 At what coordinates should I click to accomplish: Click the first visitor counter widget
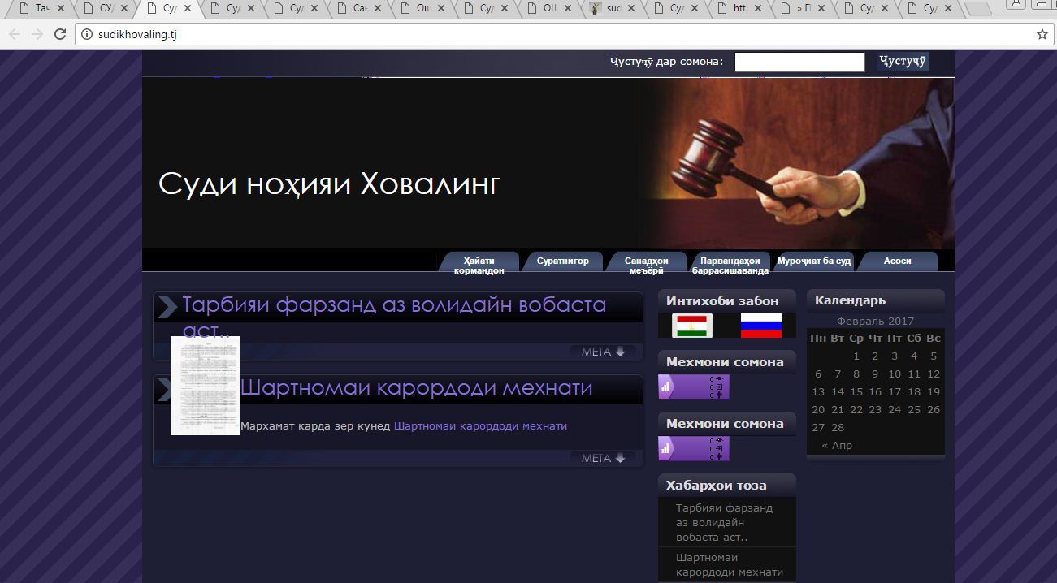point(693,387)
